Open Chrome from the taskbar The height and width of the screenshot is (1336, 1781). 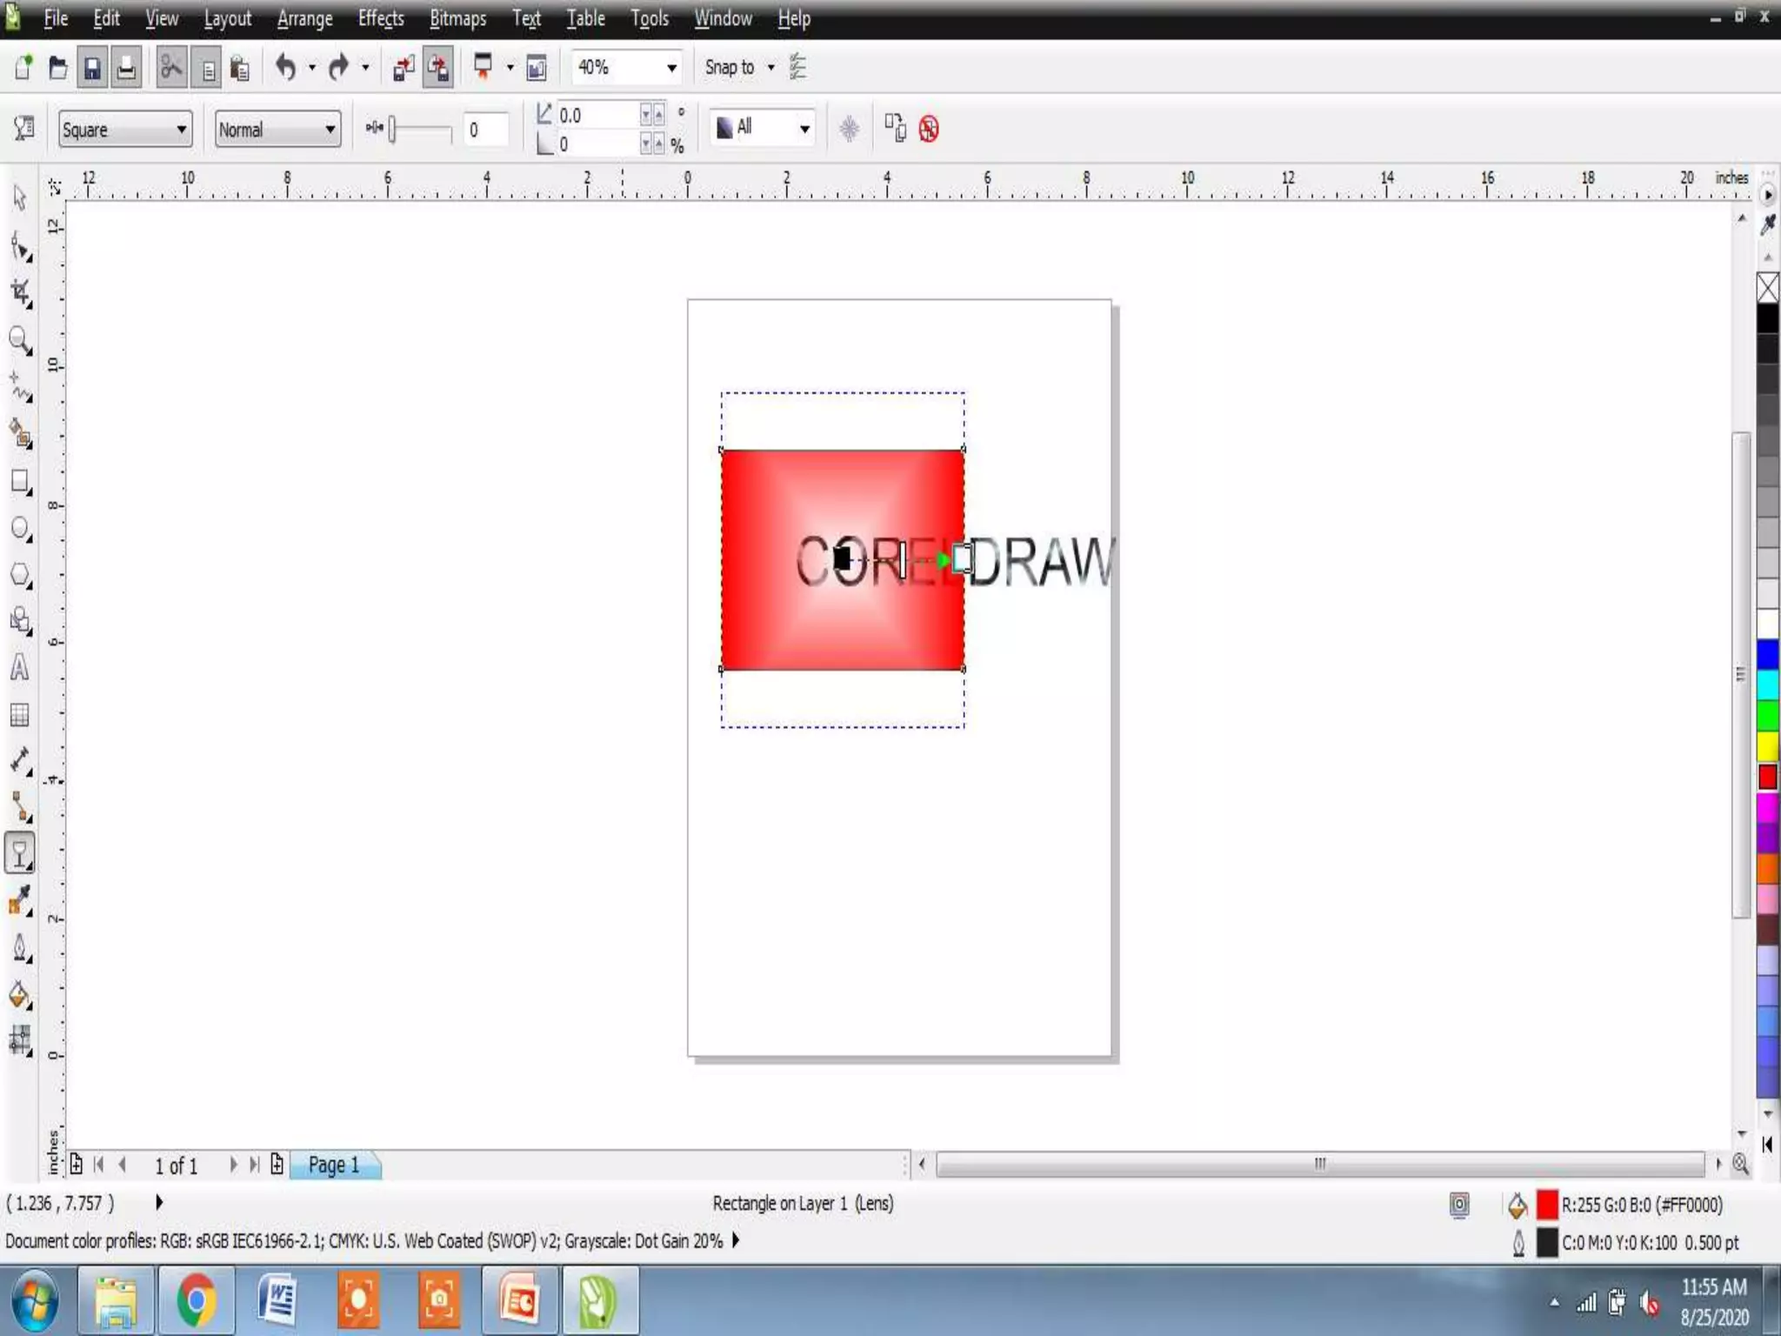(x=197, y=1300)
